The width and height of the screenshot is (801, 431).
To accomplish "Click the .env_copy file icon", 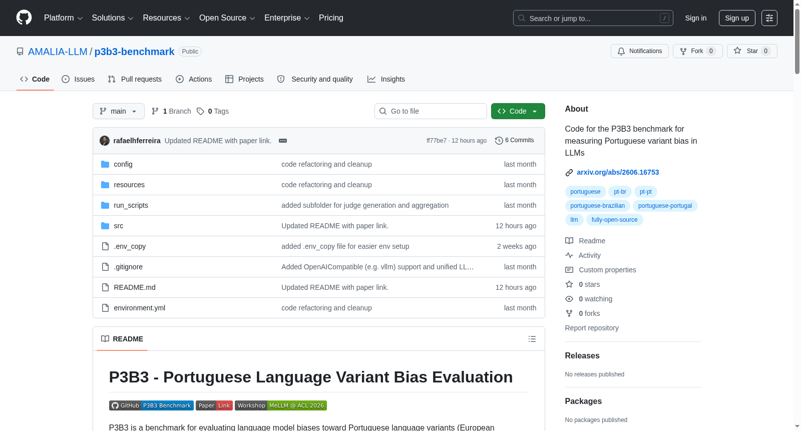I will (105, 246).
